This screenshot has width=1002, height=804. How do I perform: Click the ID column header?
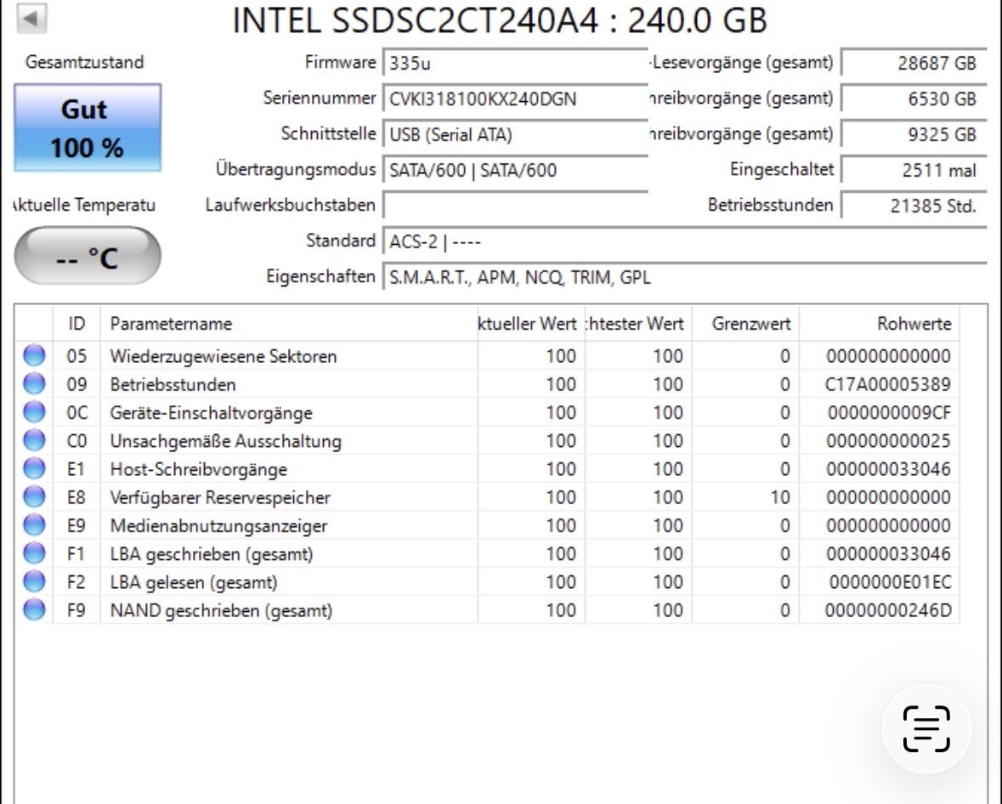click(76, 324)
